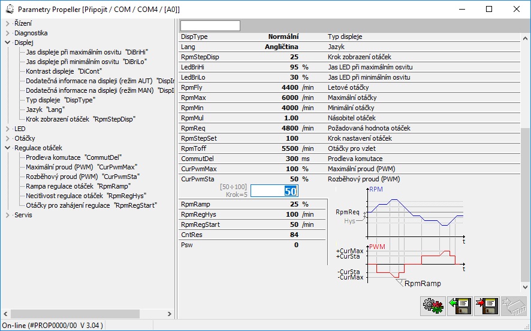
Task: Select Rampa regulace otáček "RpmRamp" in the tree
Action: tap(79, 186)
